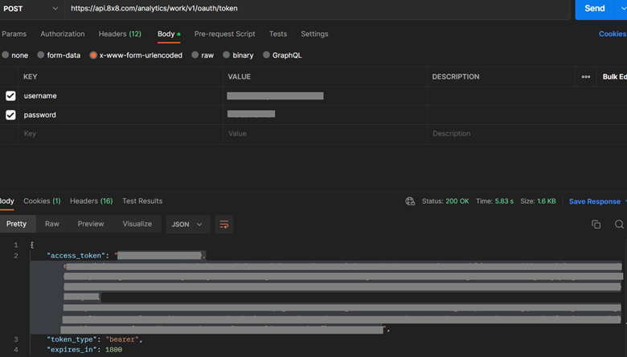Uncheck the username parameter checkbox
The image size is (627, 357).
pyautogui.click(x=10, y=95)
